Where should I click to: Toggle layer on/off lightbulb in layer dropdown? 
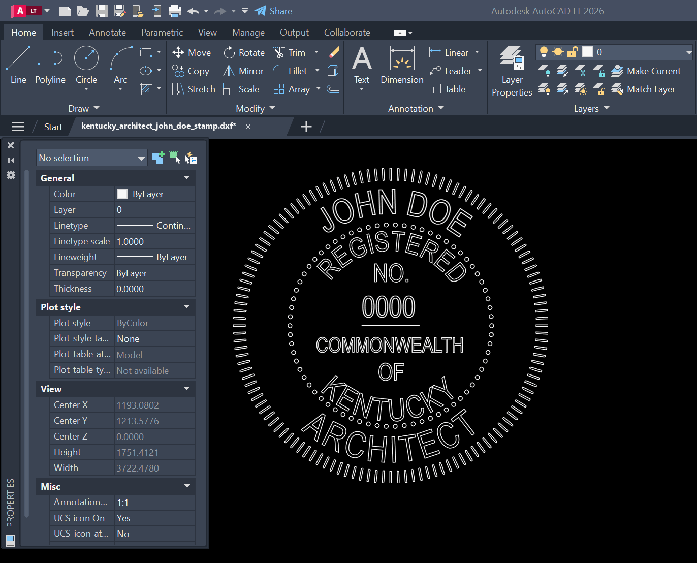(x=544, y=52)
